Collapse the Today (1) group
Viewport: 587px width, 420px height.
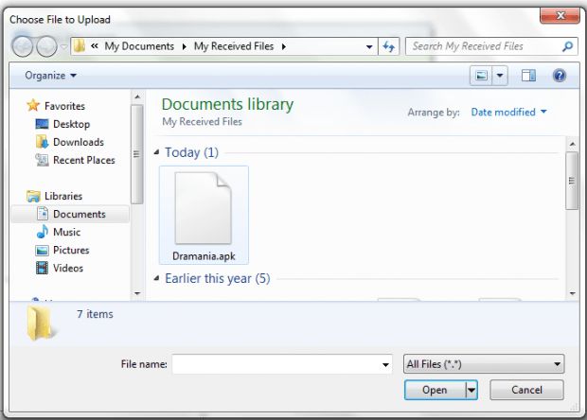157,152
